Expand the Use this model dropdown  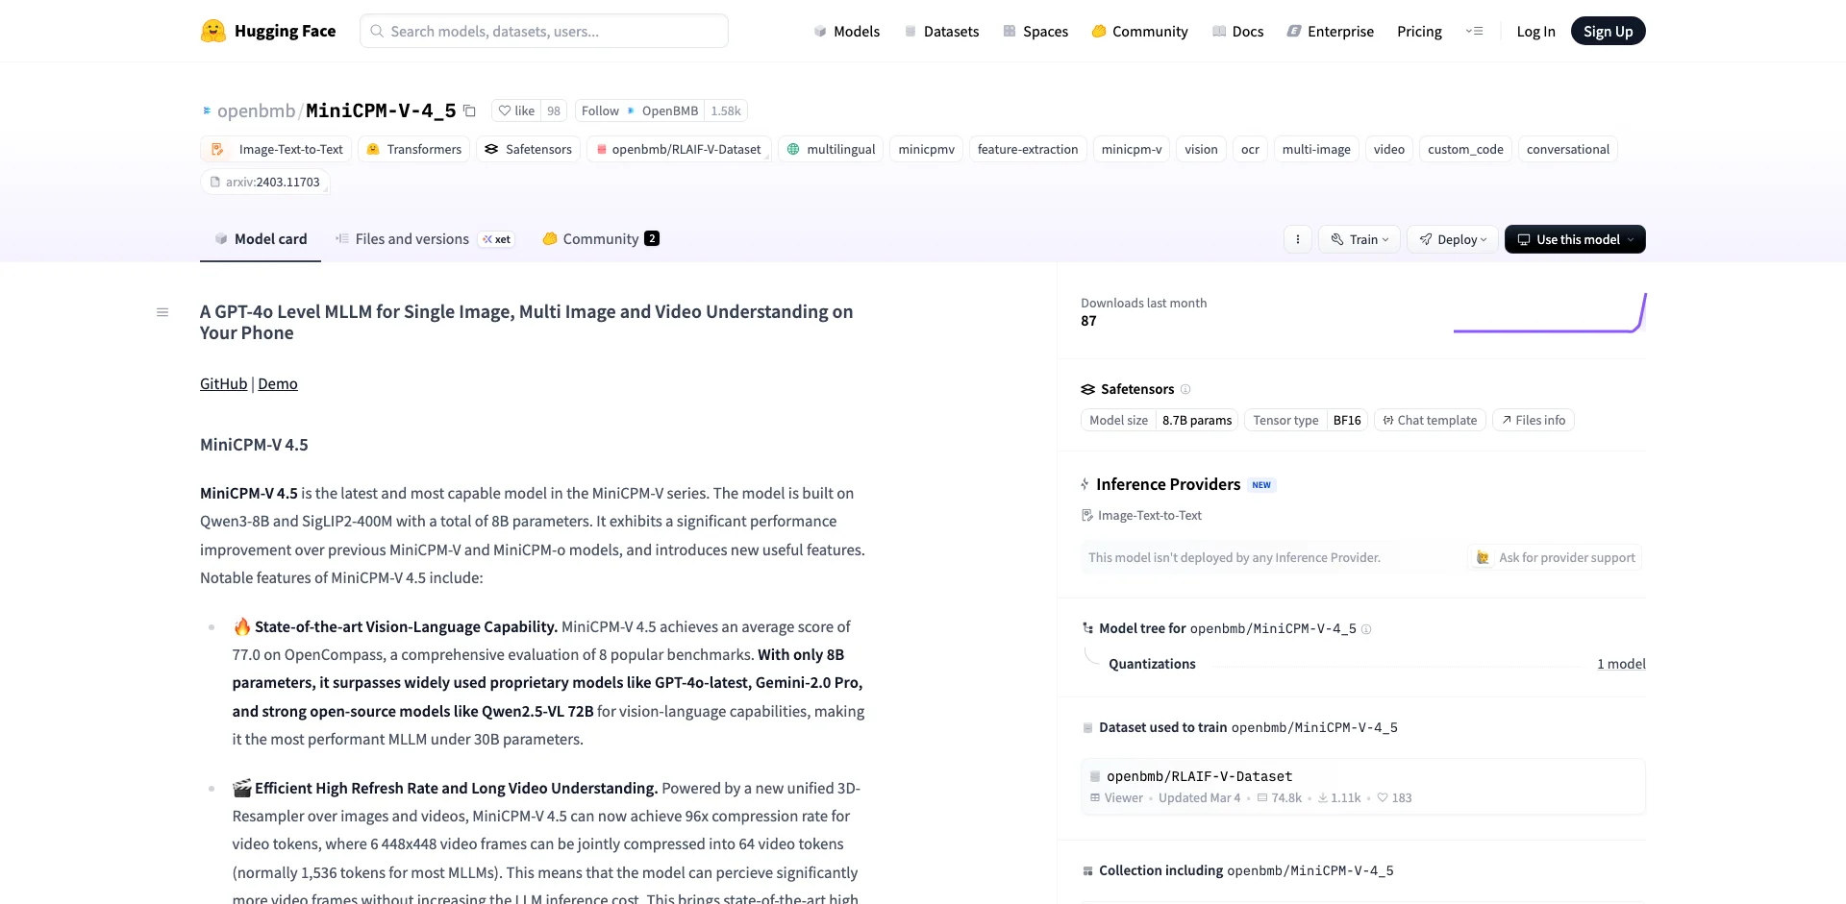(1574, 239)
